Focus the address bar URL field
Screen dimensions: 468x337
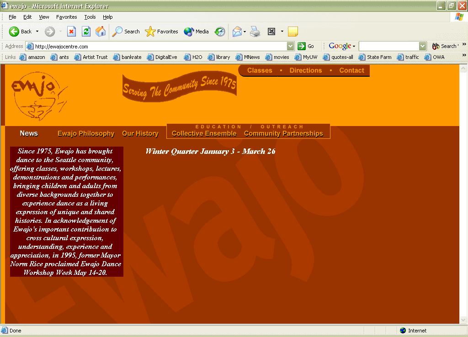(157, 46)
